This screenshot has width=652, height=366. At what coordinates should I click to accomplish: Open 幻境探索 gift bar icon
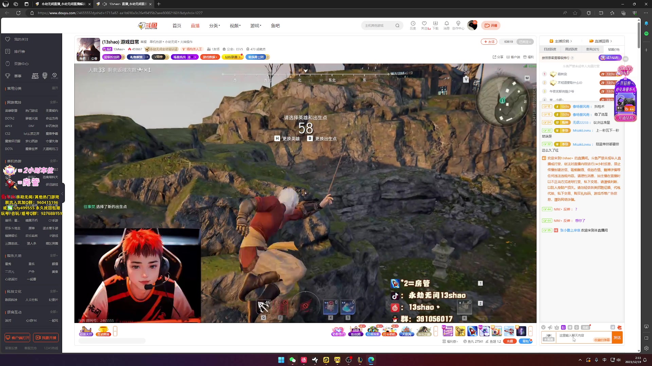pos(373,331)
